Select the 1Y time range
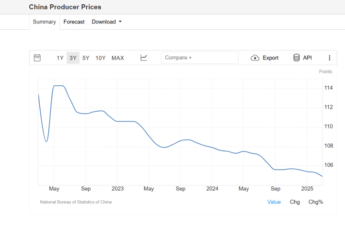This screenshot has width=345, height=230. coord(60,58)
